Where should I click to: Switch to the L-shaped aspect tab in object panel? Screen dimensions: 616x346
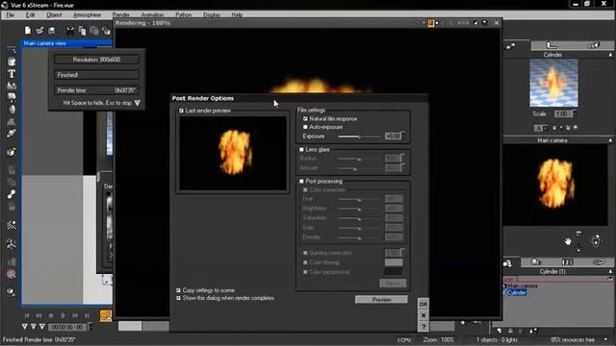click(552, 45)
